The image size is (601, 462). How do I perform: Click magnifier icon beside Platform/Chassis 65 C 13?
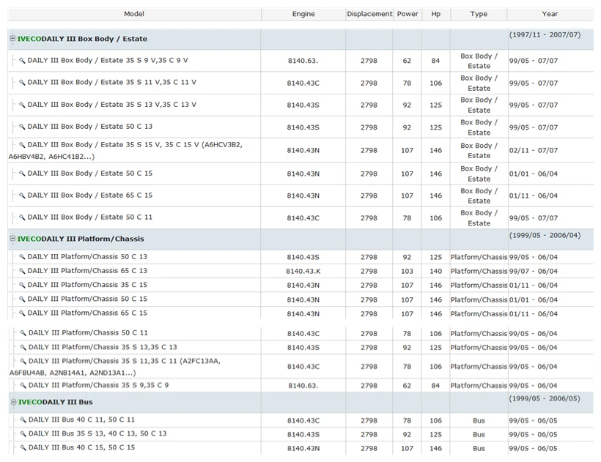pos(22,271)
